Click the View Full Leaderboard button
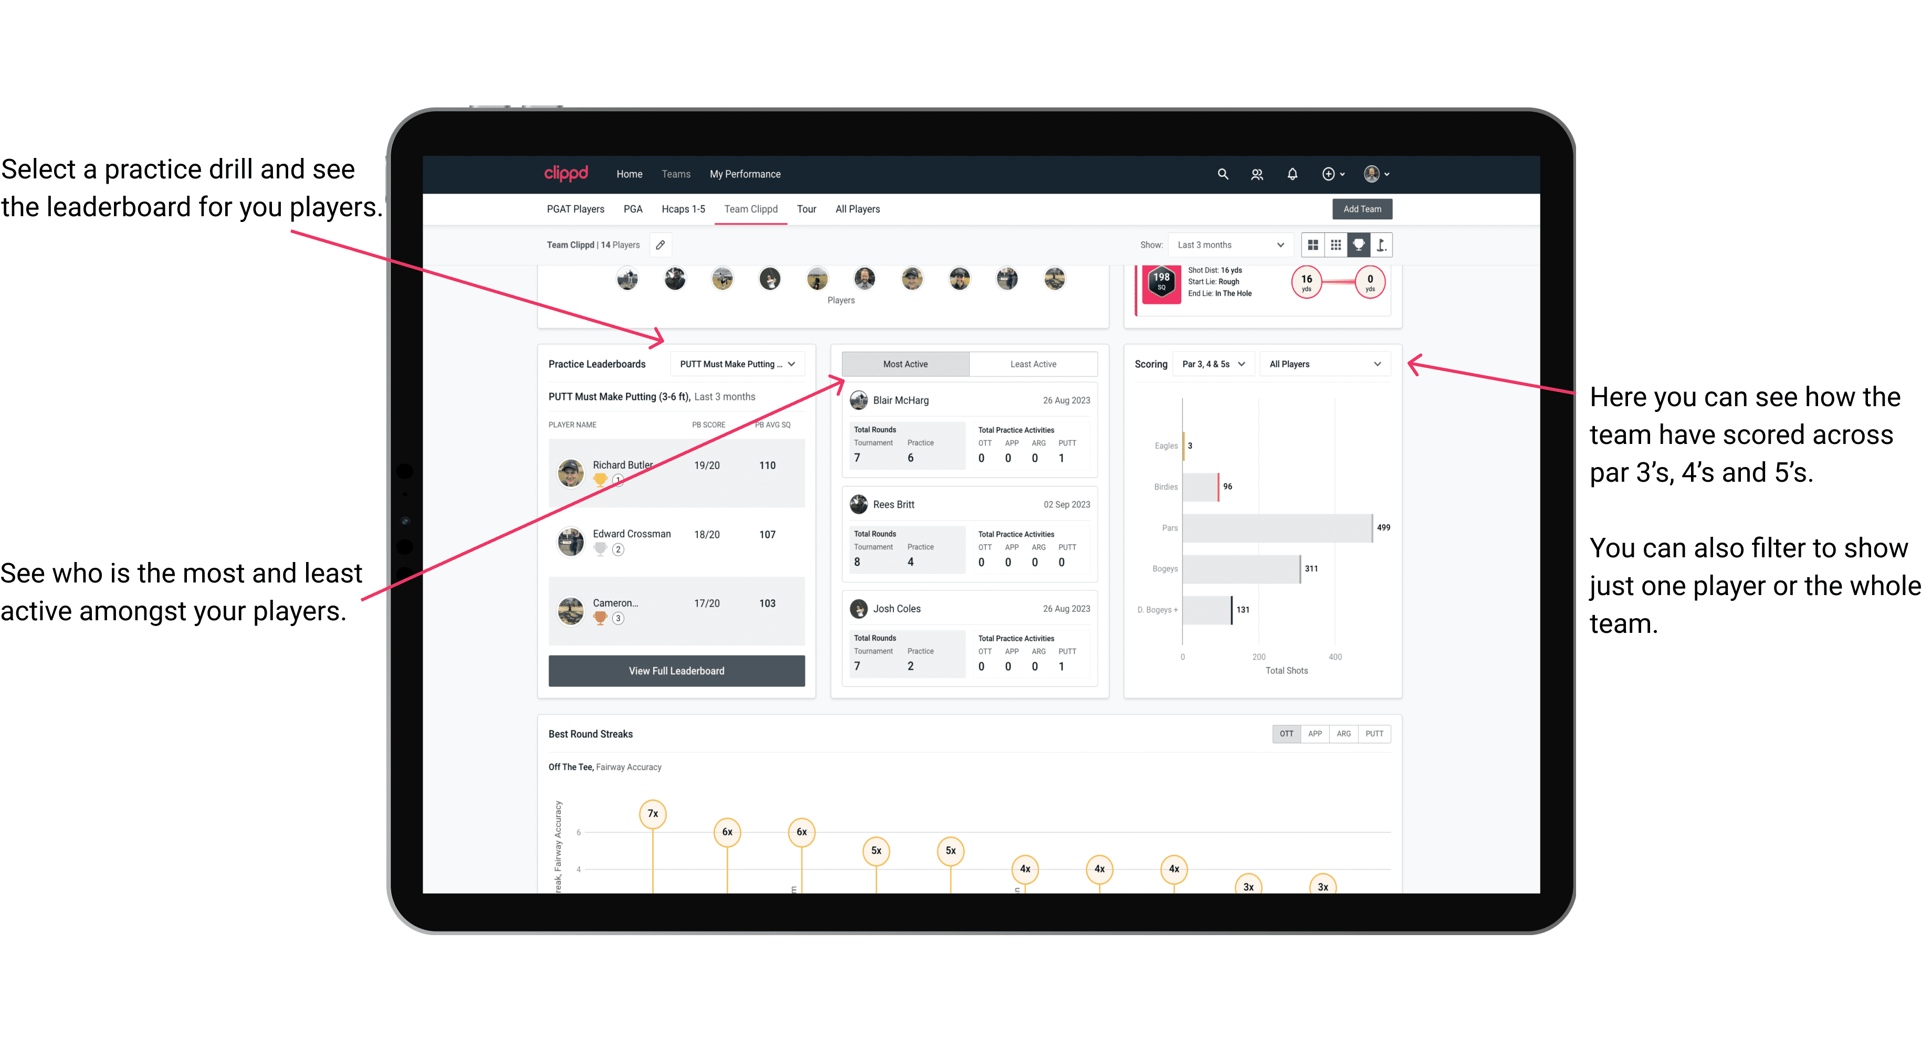The image size is (1932, 1039). [x=677, y=671]
